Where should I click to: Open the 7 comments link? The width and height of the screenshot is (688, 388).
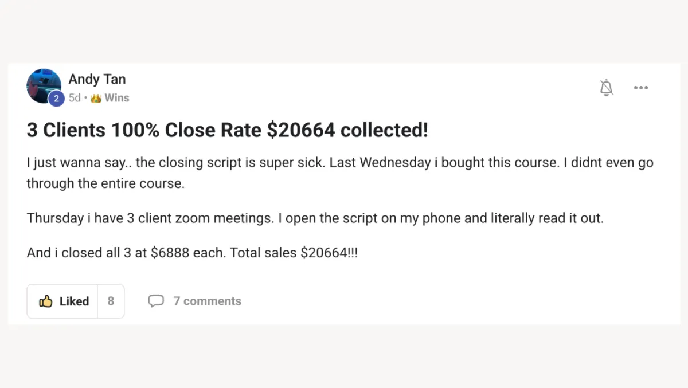(x=207, y=301)
